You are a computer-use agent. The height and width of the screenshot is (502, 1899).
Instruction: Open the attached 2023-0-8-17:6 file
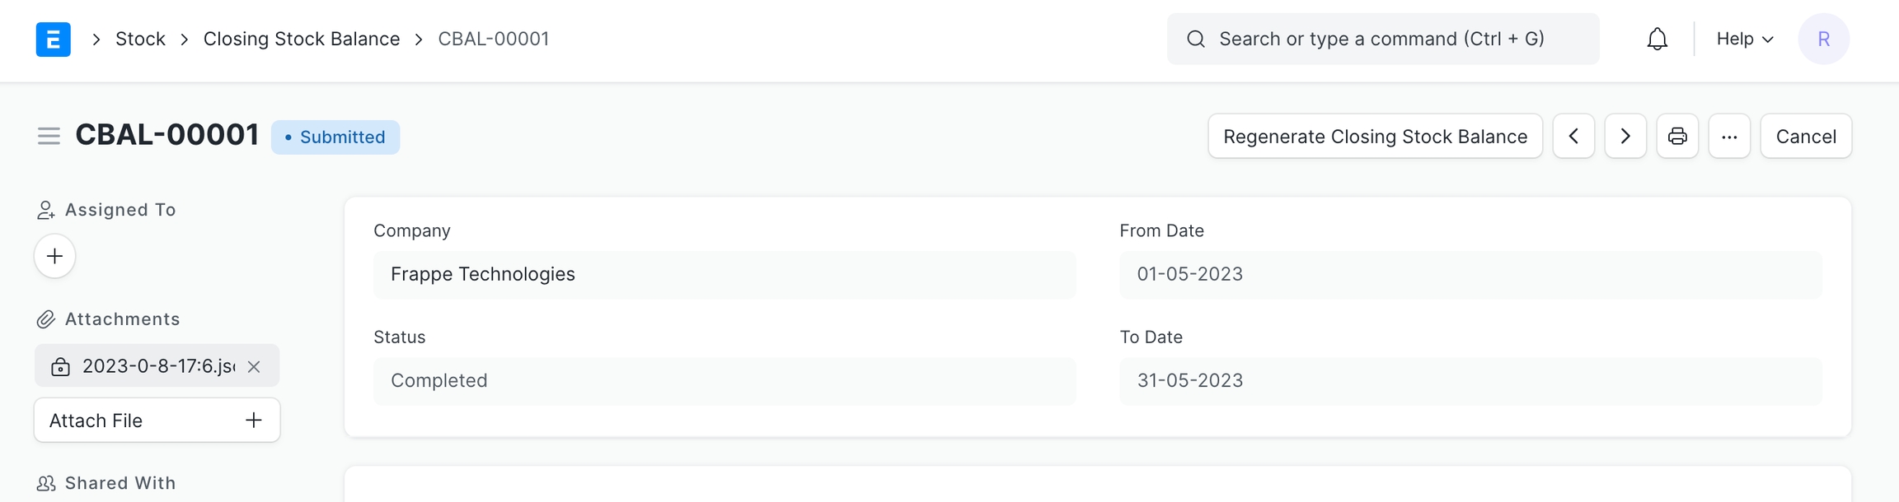click(158, 366)
